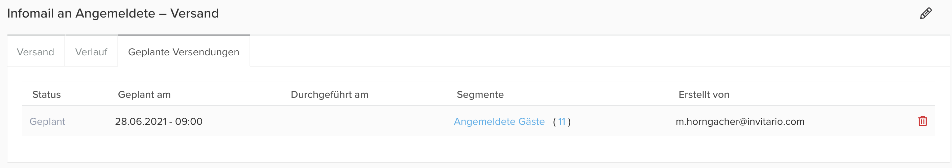Open the Verlauf tab

[91, 52]
